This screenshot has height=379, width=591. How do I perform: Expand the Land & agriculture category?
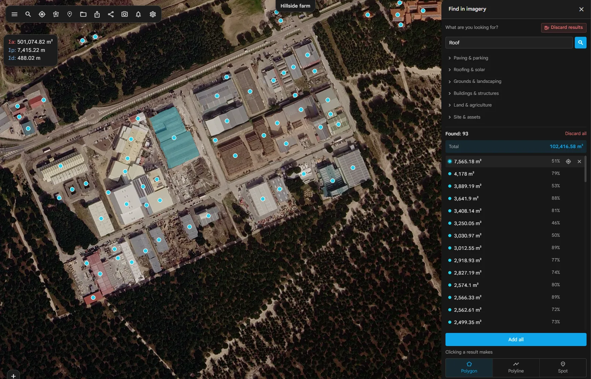(x=470, y=105)
